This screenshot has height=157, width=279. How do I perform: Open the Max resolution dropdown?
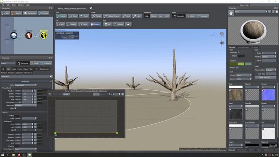coord(271,70)
